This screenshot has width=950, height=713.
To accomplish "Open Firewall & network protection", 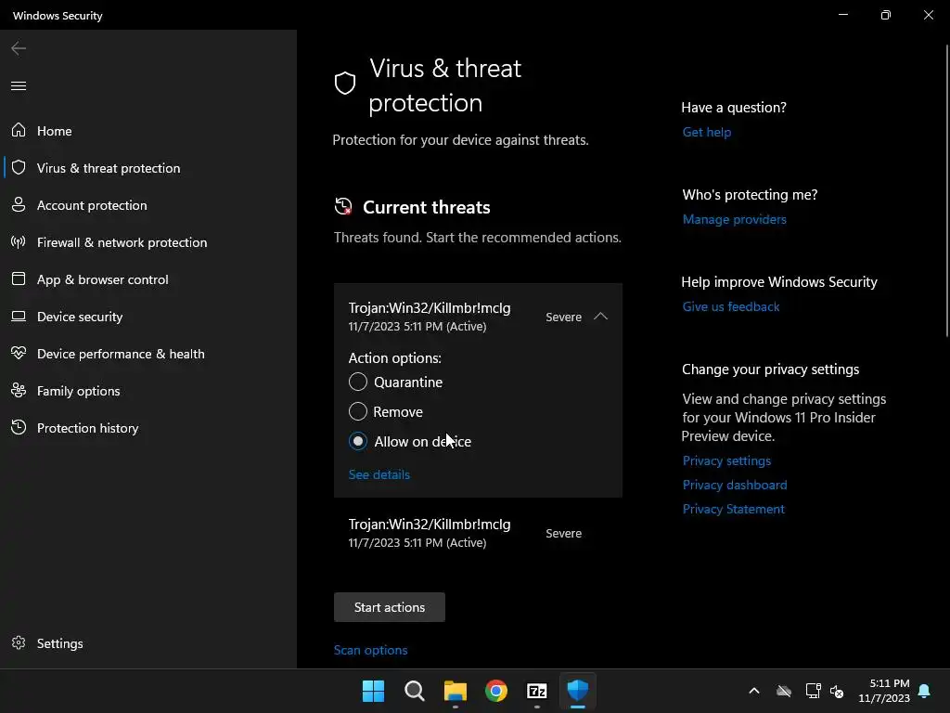I will point(122,242).
